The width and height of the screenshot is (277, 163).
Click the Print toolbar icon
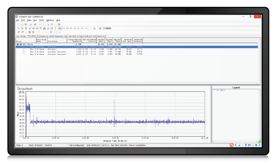(30, 24)
